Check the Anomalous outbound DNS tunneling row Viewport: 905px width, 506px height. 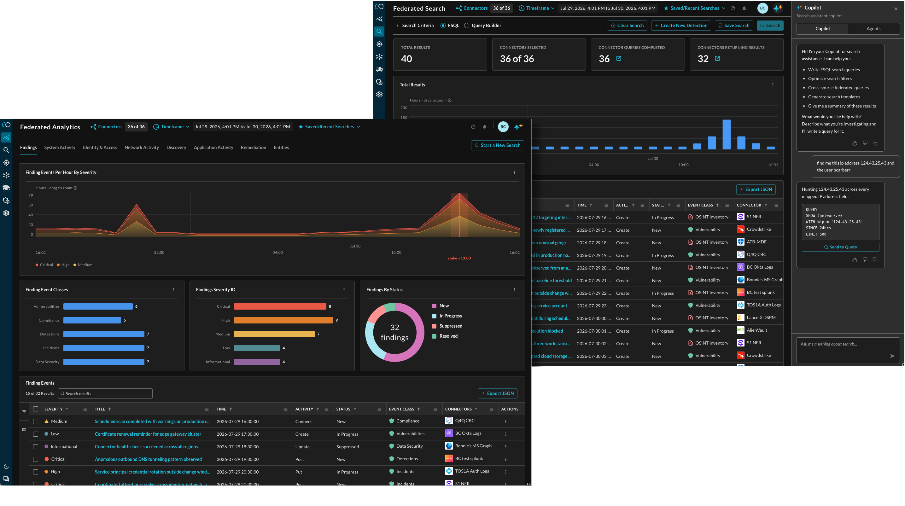click(36, 459)
